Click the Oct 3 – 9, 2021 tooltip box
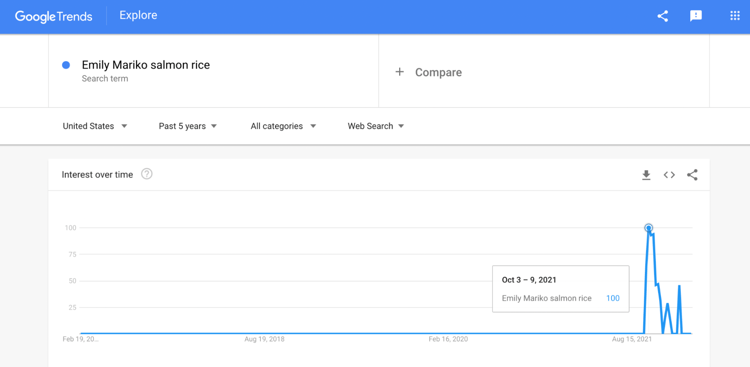Image resolution: width=750 pixels, height=367 pixels. [560, 289]
